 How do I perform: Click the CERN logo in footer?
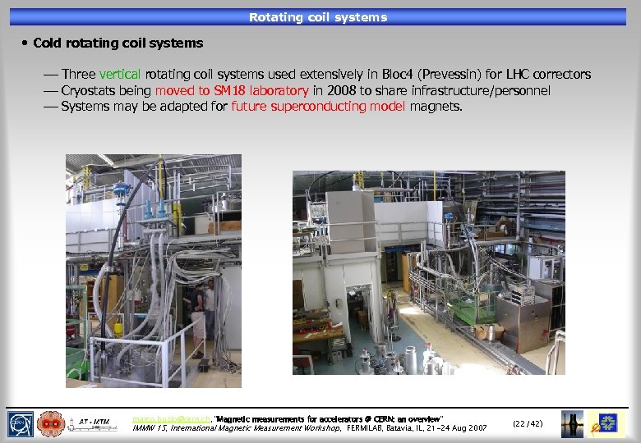click(x=21, y=424)
